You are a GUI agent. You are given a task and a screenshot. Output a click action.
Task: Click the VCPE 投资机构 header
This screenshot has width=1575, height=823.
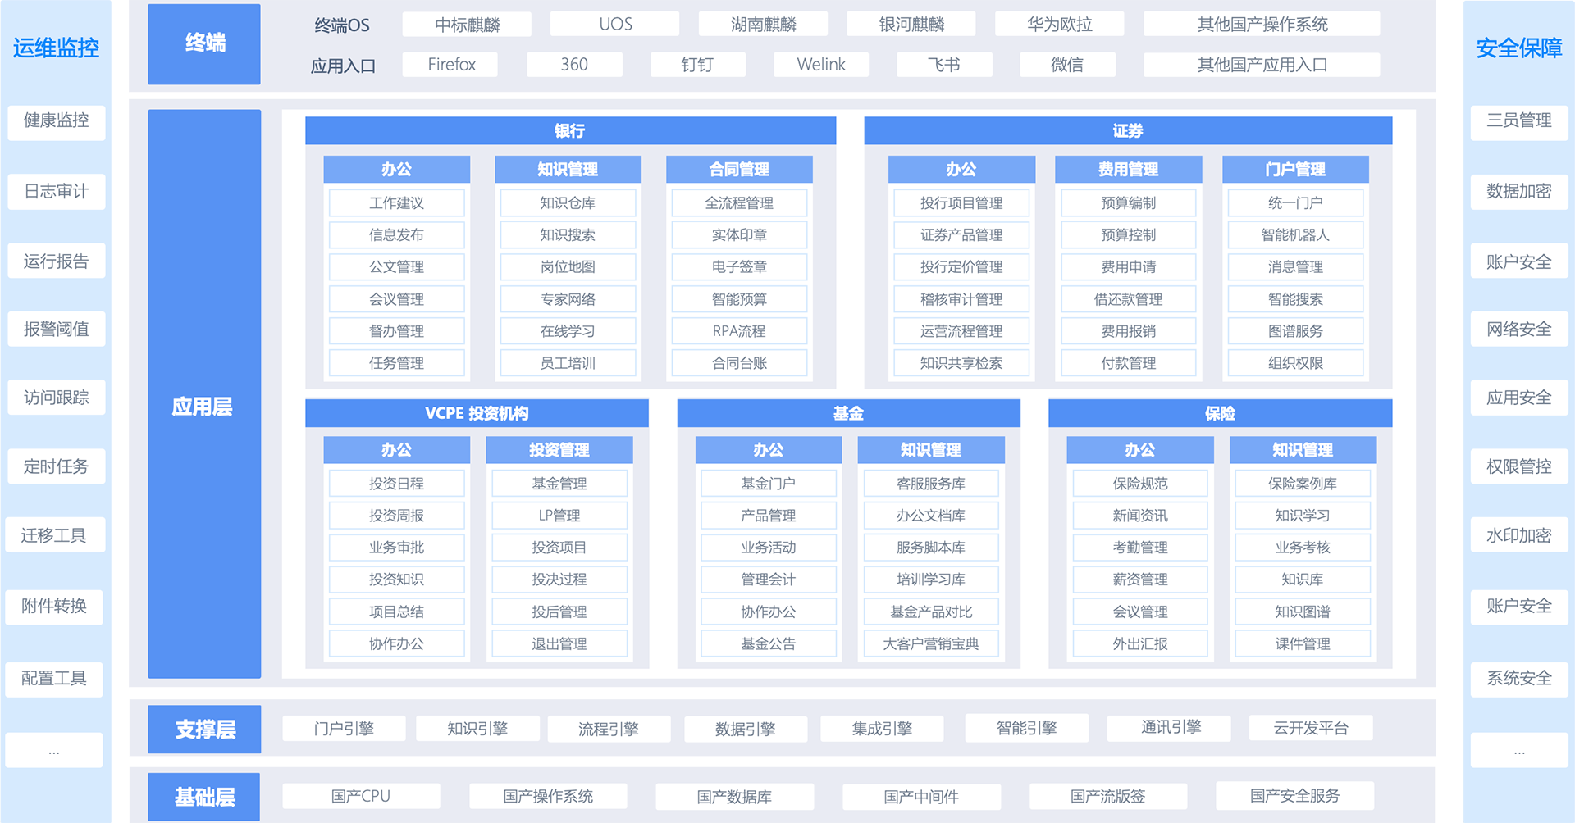point(477,413)
